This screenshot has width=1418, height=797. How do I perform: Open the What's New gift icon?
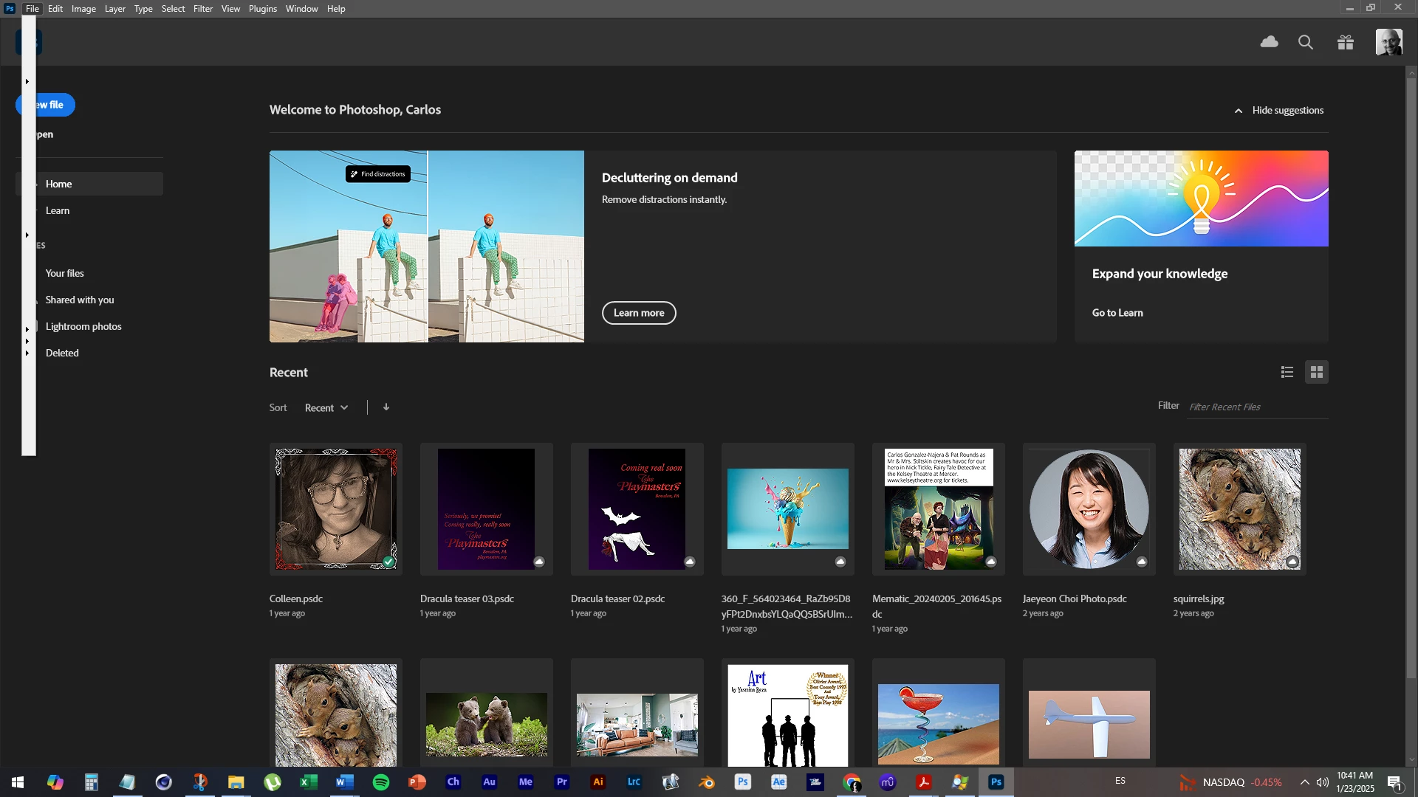click(x=1346, y=42)
